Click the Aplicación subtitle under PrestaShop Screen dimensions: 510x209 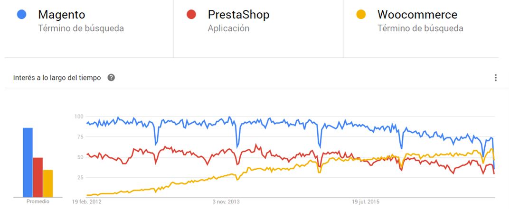229,28
